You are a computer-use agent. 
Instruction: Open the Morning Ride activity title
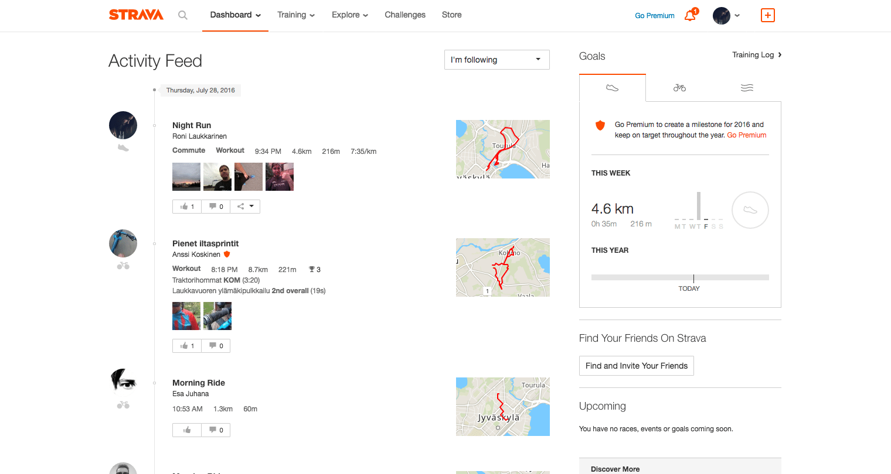(x=199, y=383)
